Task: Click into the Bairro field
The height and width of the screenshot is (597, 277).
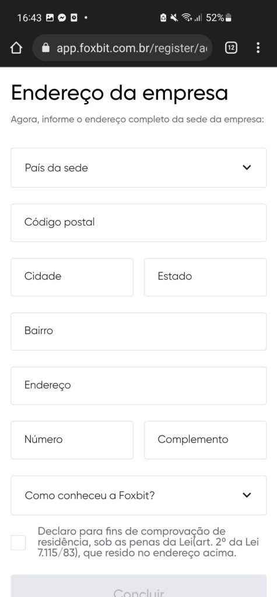Action: click(x=139, y=331)
